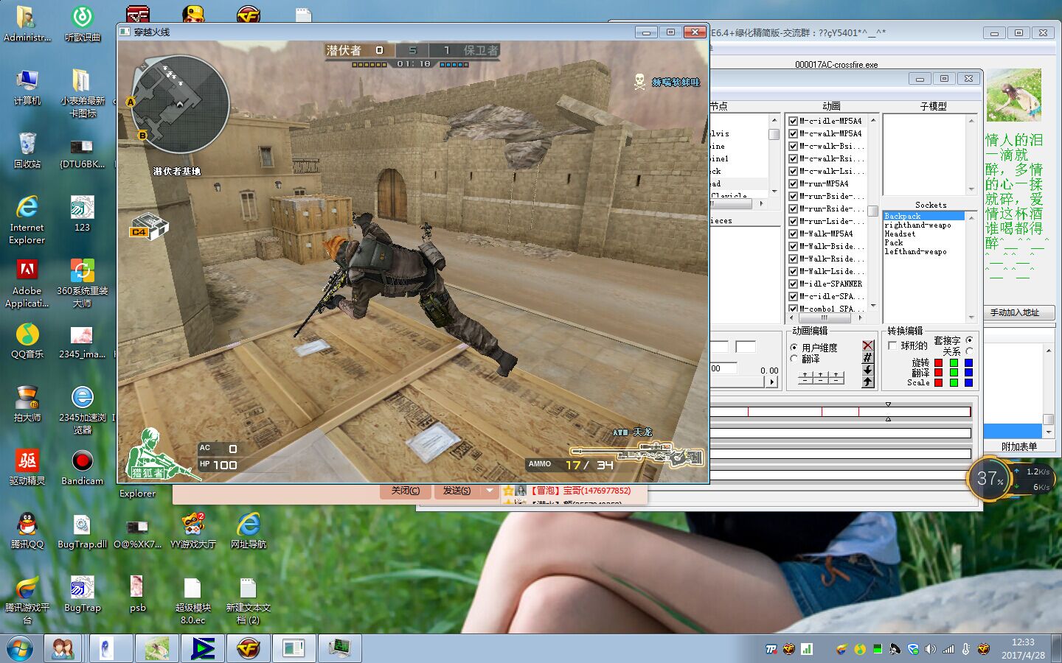Open the 网址导航 desktop shortcut
This screenshot has width=1062, height=663.
248,530
